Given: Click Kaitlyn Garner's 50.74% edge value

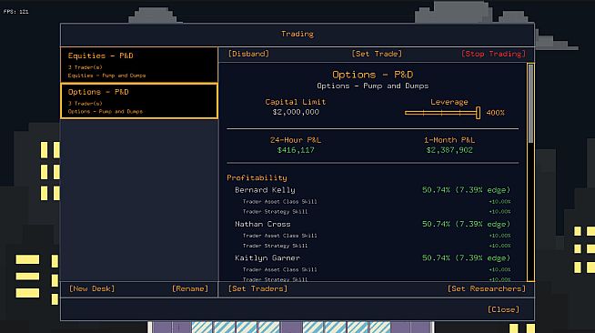Looking at the screenshot, I should coord(466,257).
